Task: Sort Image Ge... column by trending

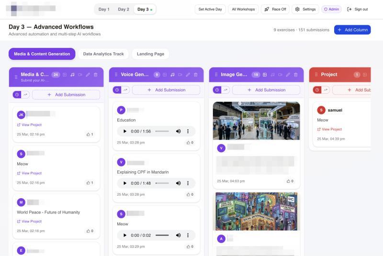Action: click(x=225, y=90)
